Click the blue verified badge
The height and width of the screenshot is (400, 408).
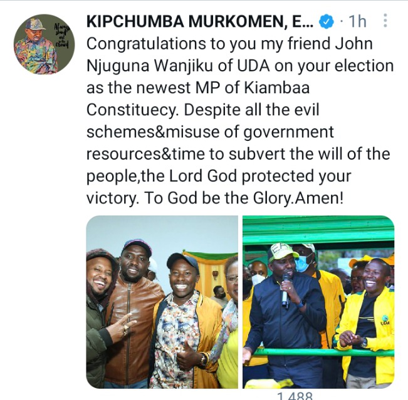[x=326, y=21]
